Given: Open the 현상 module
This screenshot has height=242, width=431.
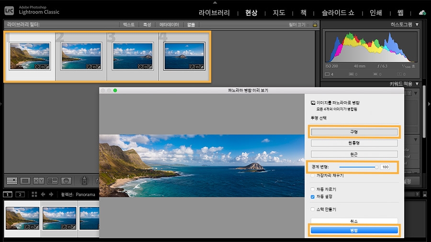Looking at the screenshot, I should tap(251, 12).
